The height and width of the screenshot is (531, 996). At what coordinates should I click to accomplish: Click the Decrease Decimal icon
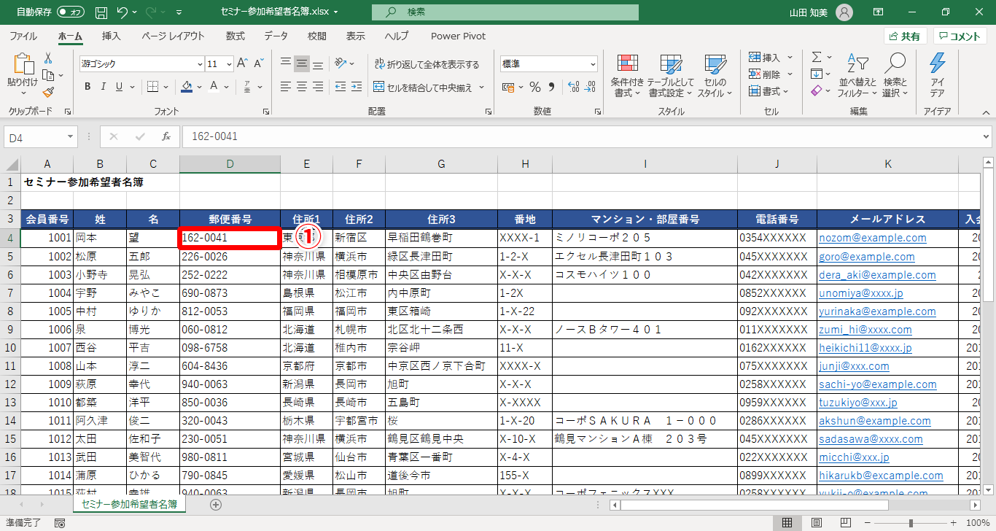[590, 87]
